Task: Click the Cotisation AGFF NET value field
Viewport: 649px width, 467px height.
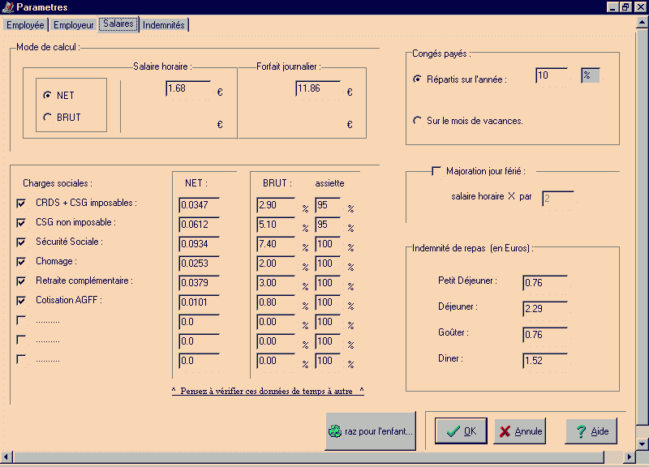Action: 199,302
